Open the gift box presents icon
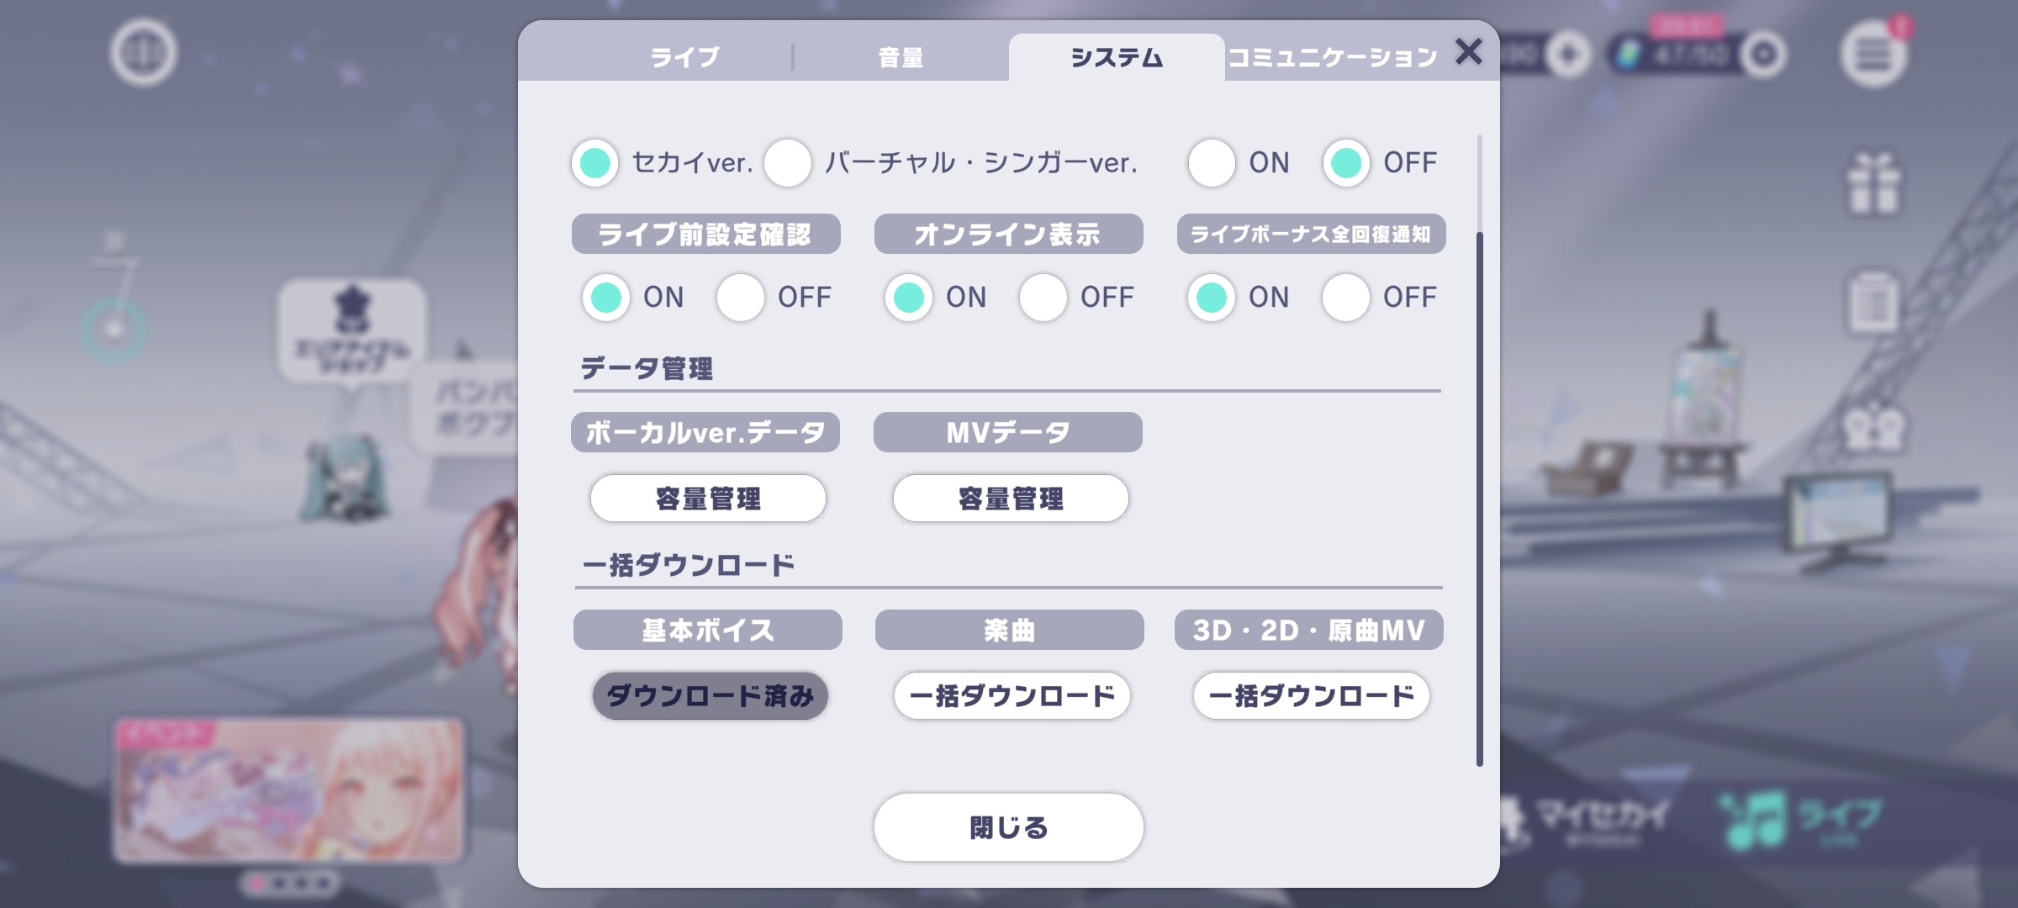This screenshot has width=2018, height=908. pyautogui.click(x=1873, y=183)
